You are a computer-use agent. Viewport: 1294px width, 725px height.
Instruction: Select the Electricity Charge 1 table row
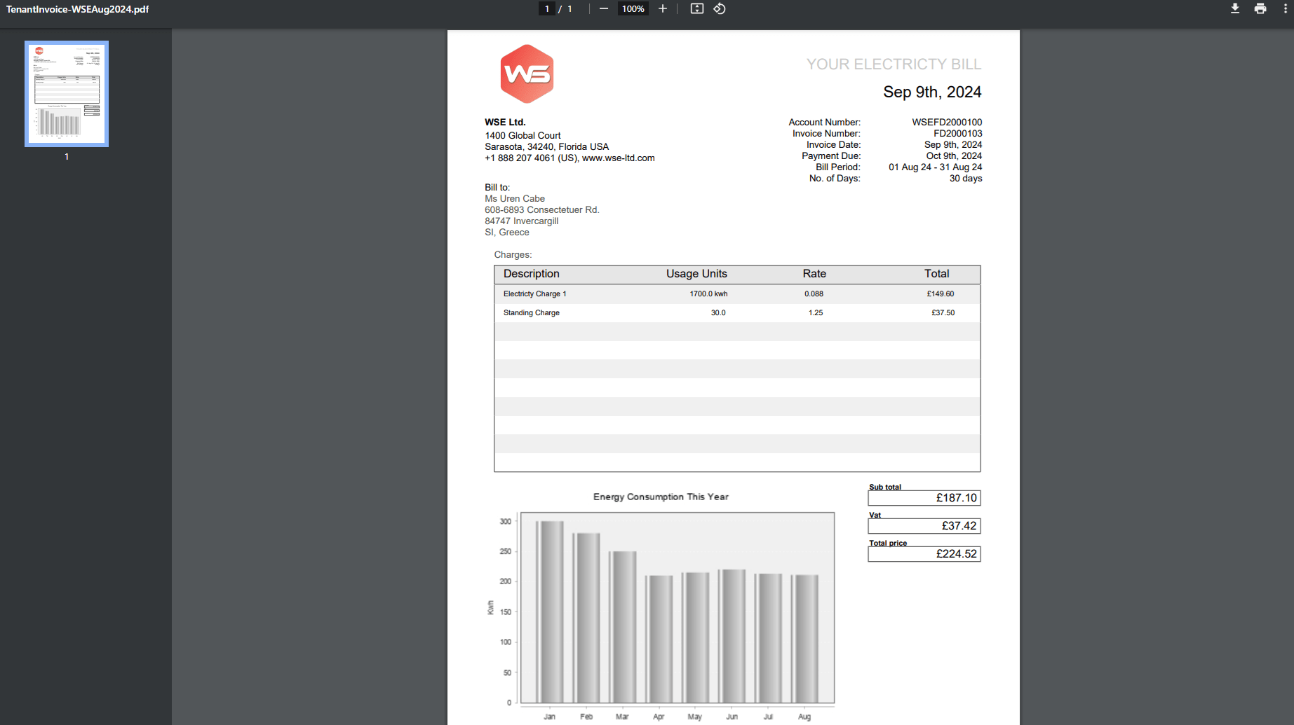pos(736,294)
